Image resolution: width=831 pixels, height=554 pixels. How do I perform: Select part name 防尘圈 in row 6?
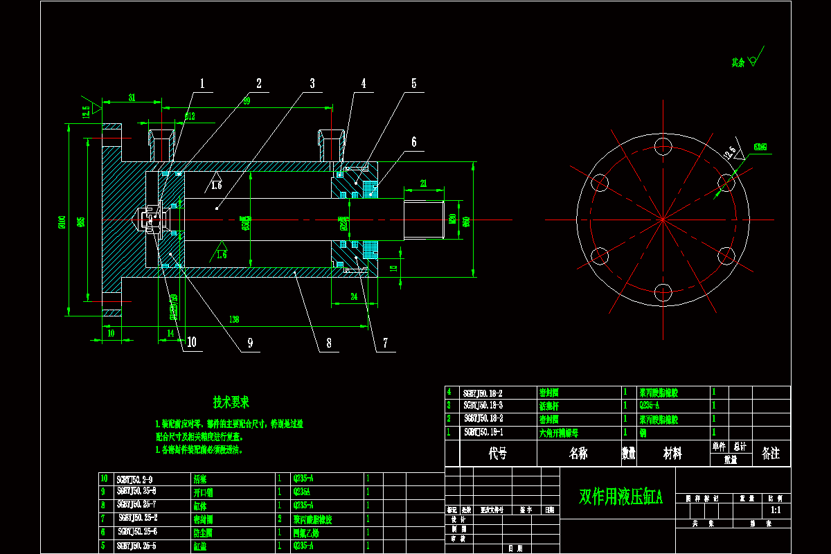(x=202, y=533)
